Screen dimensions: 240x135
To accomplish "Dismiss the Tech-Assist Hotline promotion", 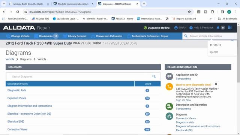I will (x=216, y=84).
